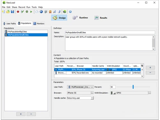160x120 pixels.
Task: Open the Edit menu
Action: [x=8, y=7]
